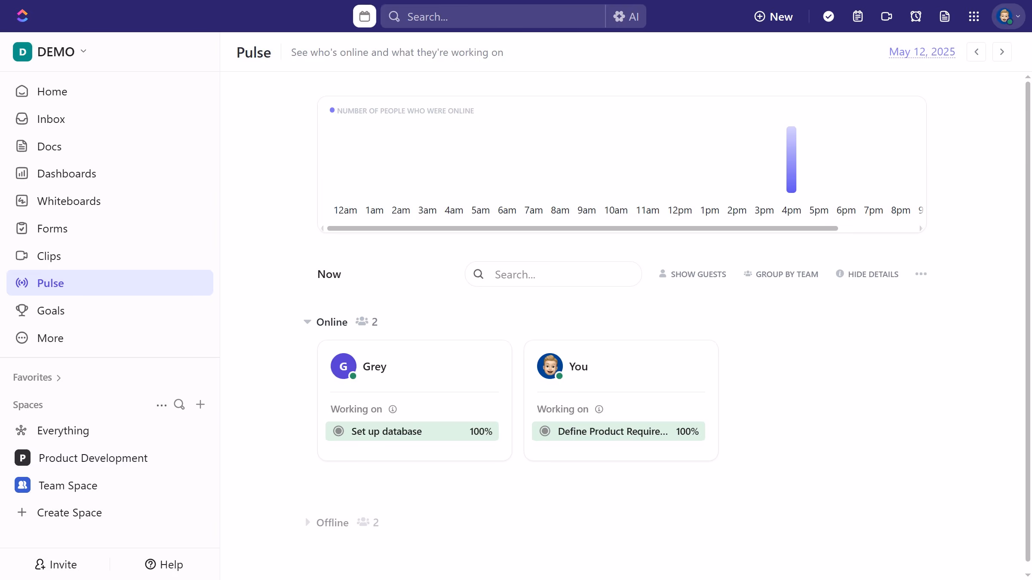Click the chart horizontal scrollbar
The width and height of the screenshot is (1032, 580).
pyautogui.click(x=582, y=228)
